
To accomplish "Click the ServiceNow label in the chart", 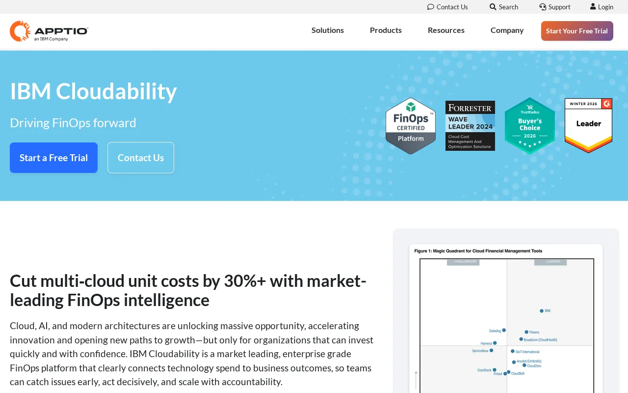I will [480, 351].
